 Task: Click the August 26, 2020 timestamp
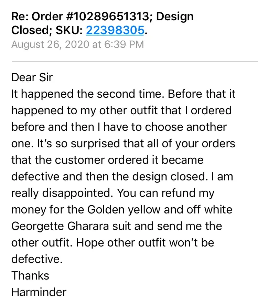[77, 44]
